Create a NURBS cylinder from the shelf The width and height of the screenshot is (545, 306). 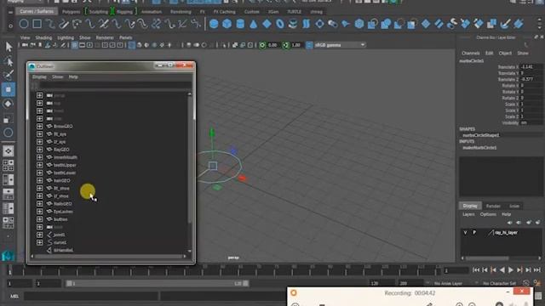coord(240,24)
